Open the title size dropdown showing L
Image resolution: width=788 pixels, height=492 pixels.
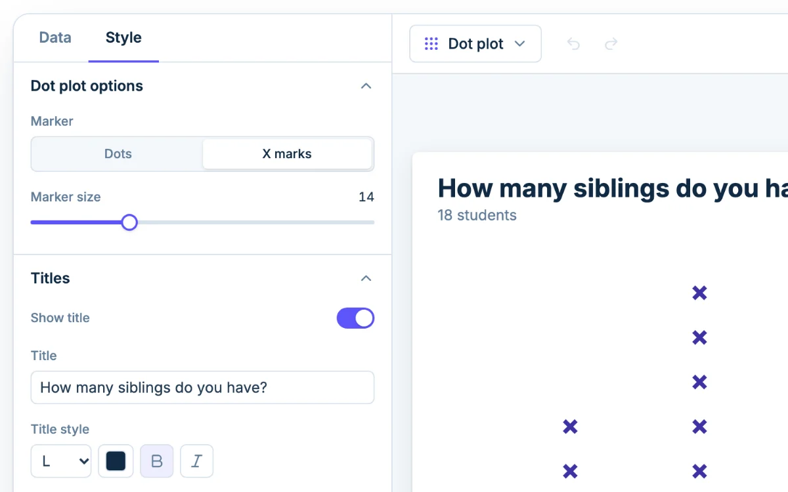tap(61, 461)
